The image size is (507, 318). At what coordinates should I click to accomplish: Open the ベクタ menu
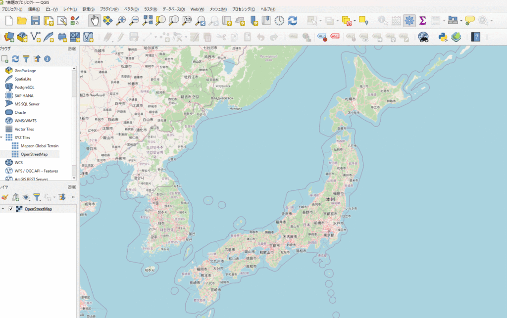coord(131,9)
